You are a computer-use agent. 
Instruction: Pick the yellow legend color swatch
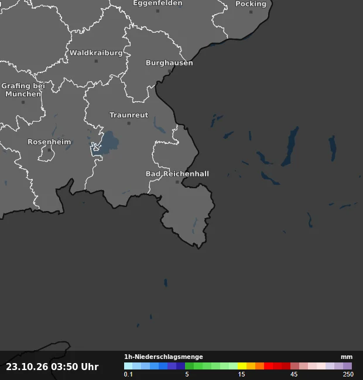tap(242, 366)
